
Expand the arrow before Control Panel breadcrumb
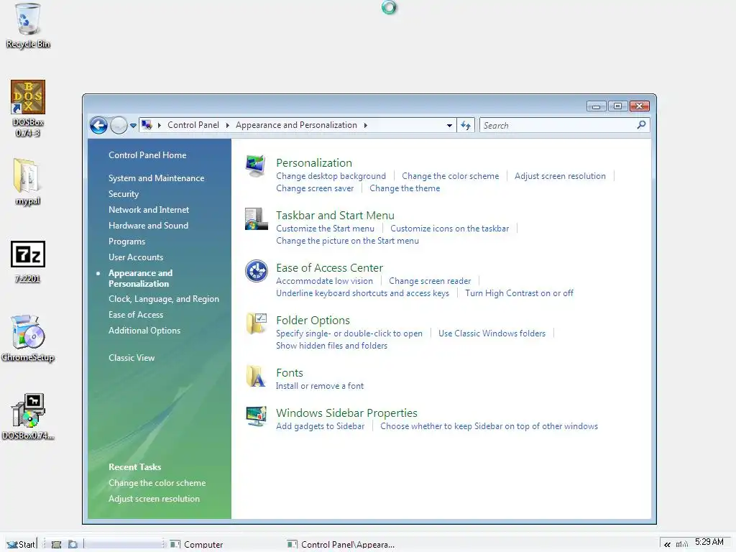pos(160,125)
